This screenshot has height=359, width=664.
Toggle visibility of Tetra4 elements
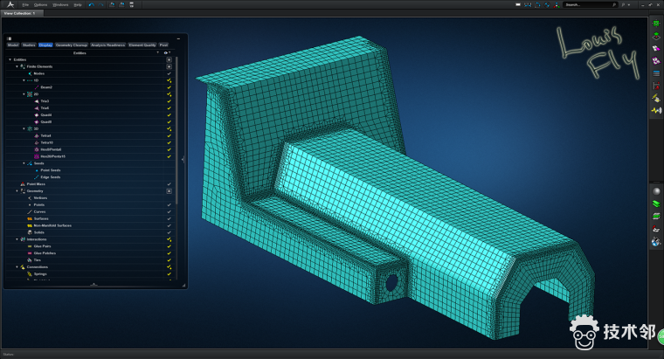point(169,135)
